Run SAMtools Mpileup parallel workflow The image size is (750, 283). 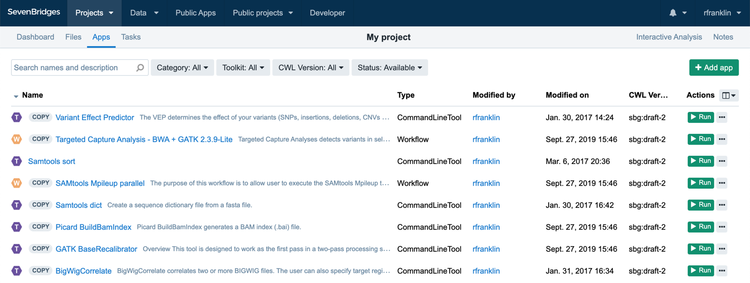(x=700, y=183)
